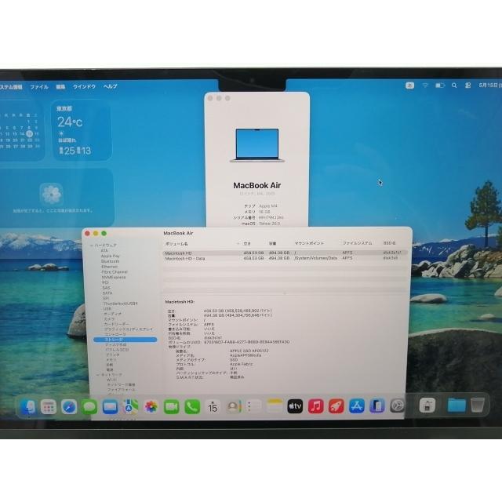Click the serial number in About window
Image resolution: width=502 pixels, height=502 pixels.
(x=271, y=218)
